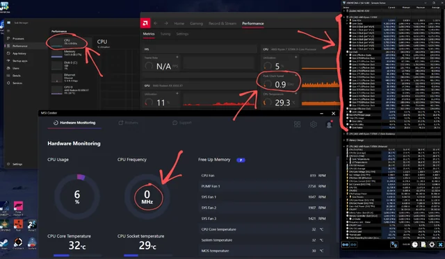Image resolution: width=445 pixels, height=259 pixels.
Task: Go forward in AMD Software
Action: 166,23
